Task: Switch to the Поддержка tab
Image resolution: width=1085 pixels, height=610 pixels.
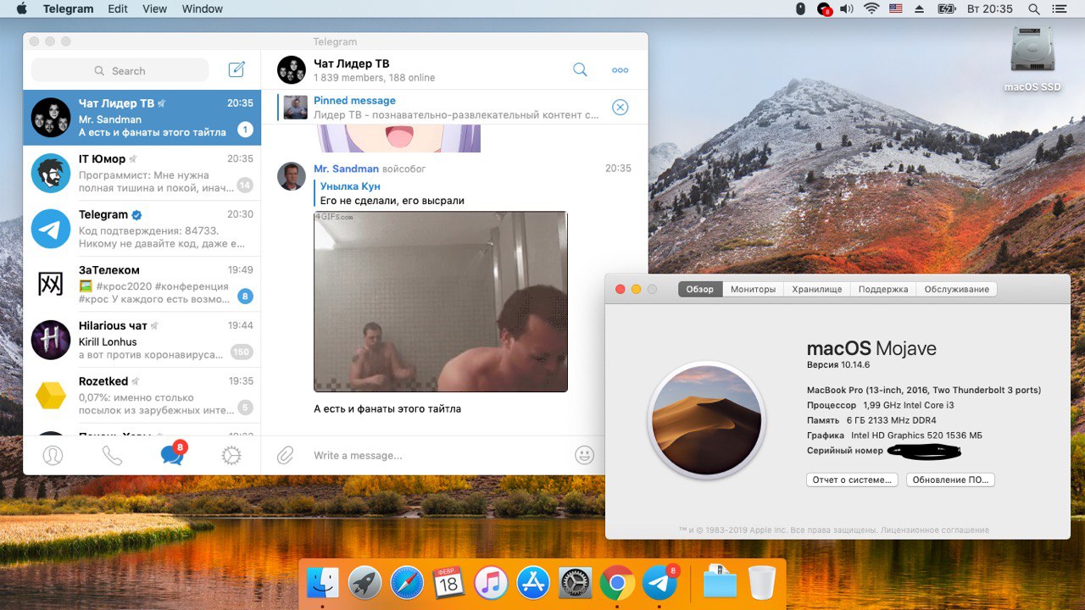Action: coord(883,289)
